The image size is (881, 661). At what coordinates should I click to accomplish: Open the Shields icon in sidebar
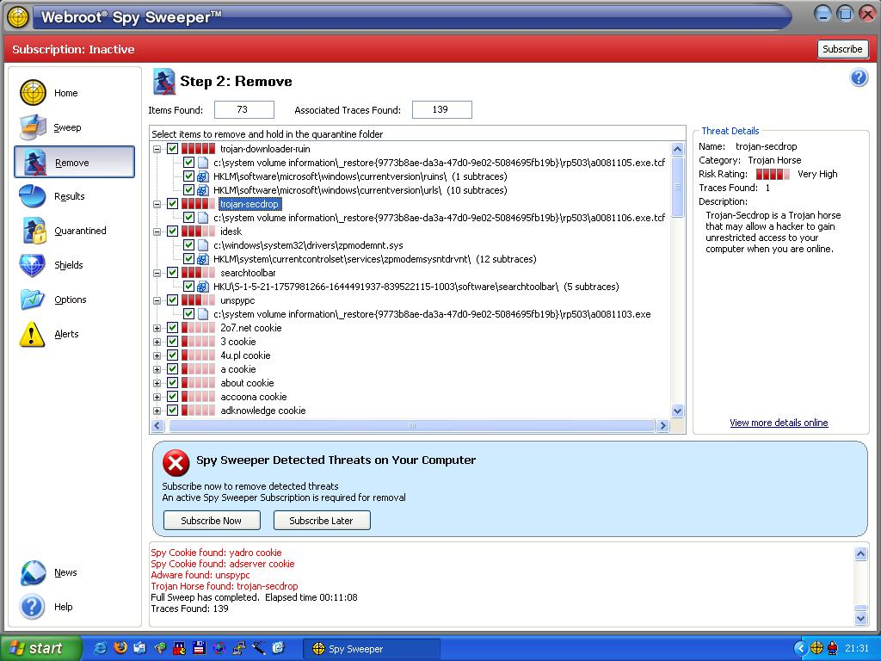[33, 265]
